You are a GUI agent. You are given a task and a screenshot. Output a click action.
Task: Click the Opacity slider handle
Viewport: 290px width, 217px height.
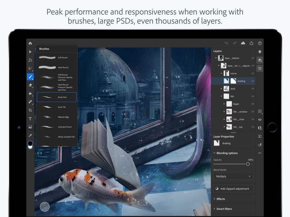[x=247, y=164]
